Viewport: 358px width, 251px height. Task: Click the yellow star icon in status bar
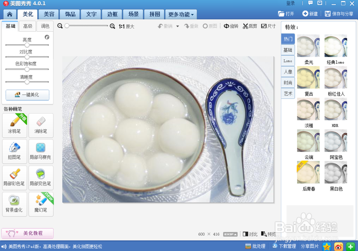(327, 246)
